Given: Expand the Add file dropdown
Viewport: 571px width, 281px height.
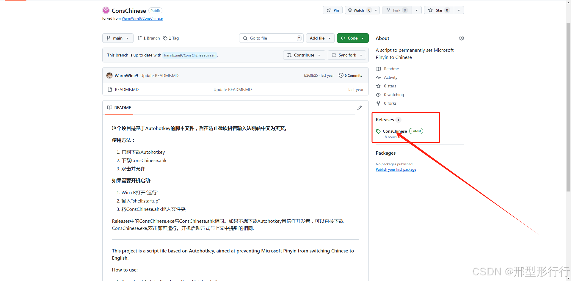Looking at the screenshot, I should click(x=320, y=38).
